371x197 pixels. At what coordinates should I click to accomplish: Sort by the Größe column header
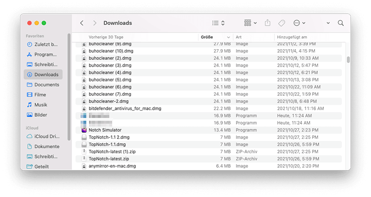click(x=213, y=37)
